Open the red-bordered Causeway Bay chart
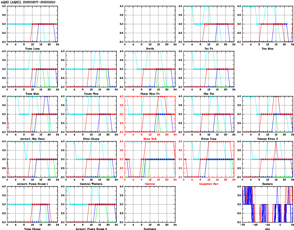 (x=209, y=159)
